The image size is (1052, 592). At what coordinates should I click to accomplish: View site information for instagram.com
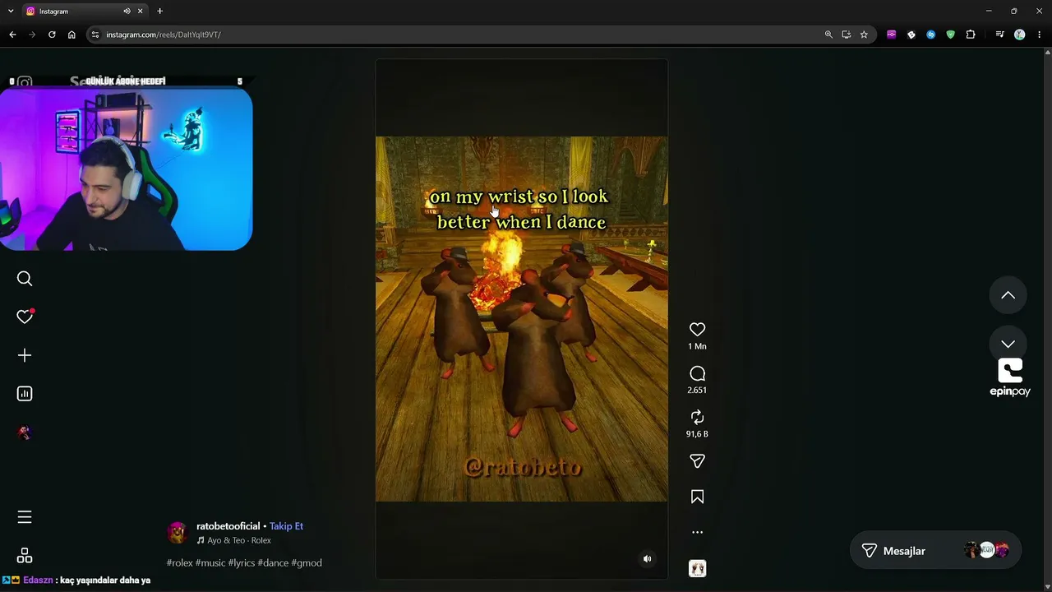pyautogui.click(x=95, y=35)
